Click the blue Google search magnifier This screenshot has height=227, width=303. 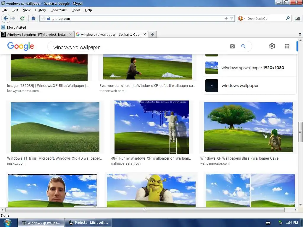click(243, 46)
